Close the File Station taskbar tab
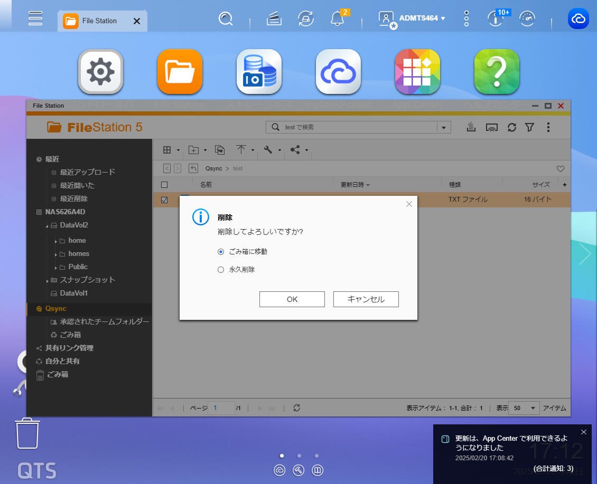Viewport: 597px width, 484px height. point(137,21)
